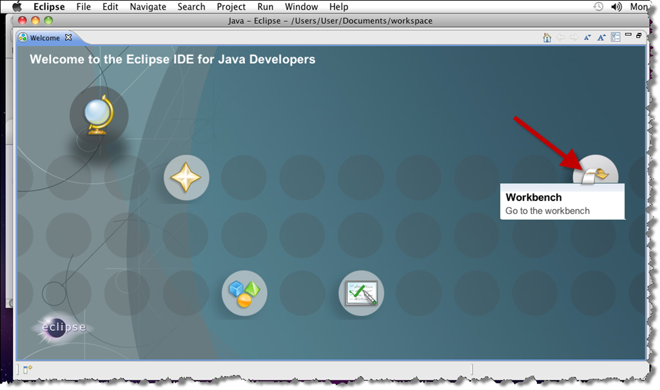
Task: Open the Apple menu
Action: (x=17, y=6)
